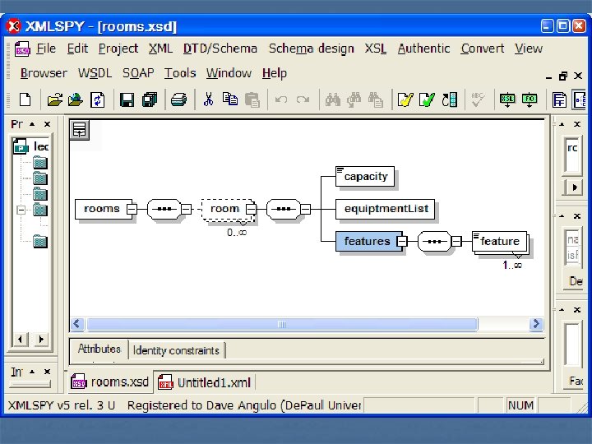
Task: Close the In info panel
Action: [x=47, y=372]
